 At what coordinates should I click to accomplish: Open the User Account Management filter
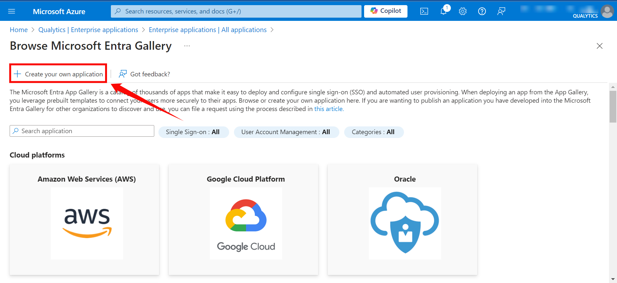[286, 132]
